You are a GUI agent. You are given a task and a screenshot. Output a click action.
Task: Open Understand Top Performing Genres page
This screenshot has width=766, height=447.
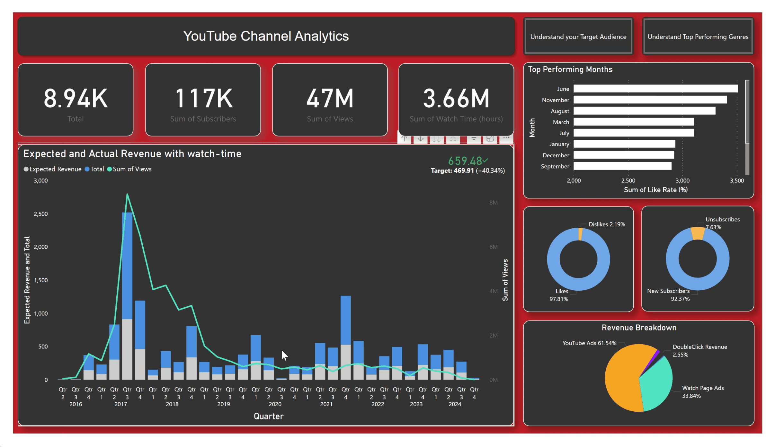tap(698, 37)
